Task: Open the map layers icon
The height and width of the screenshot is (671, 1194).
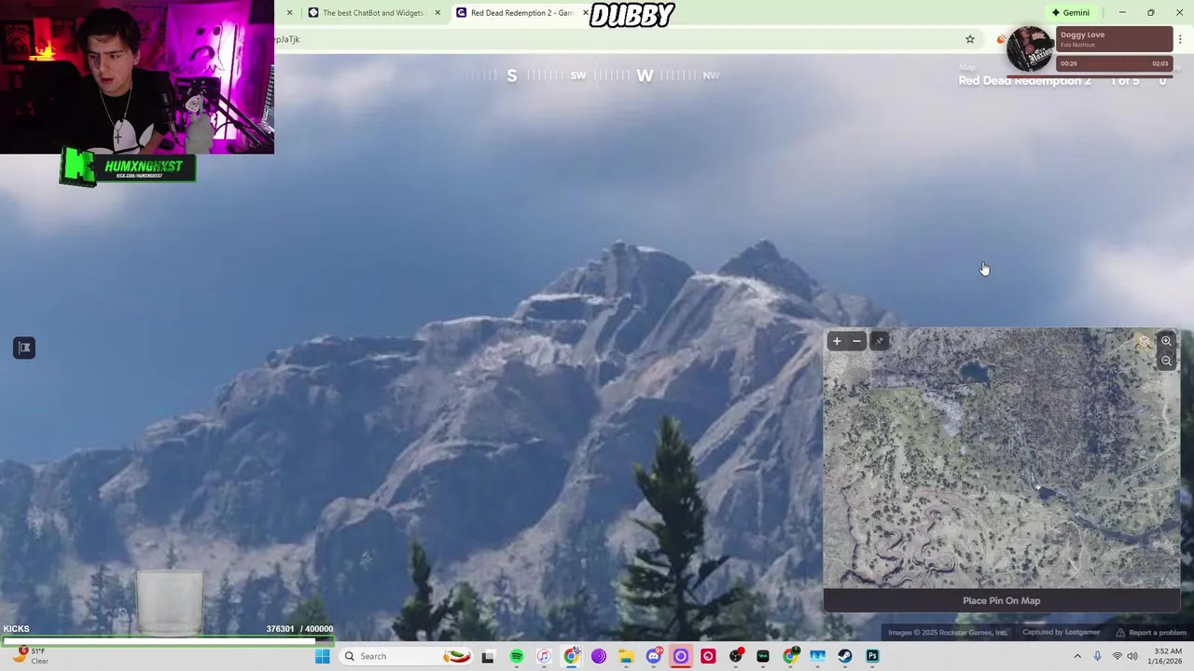Action: 1145,341
